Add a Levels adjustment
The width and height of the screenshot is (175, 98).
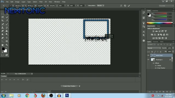click(x=156, y=31)
